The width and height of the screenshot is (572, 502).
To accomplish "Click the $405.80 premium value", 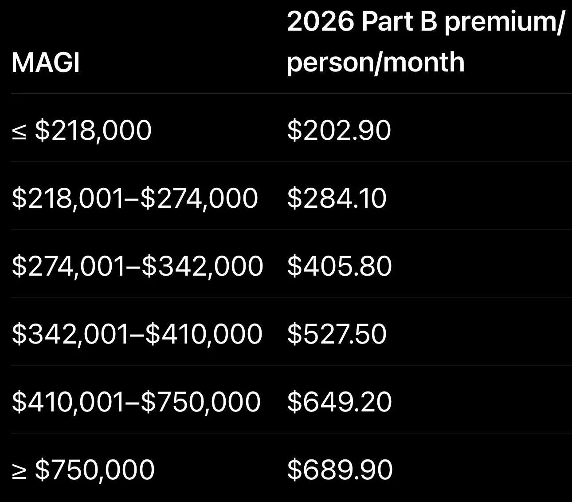I will pyautogui.click(x=339, y=266).
